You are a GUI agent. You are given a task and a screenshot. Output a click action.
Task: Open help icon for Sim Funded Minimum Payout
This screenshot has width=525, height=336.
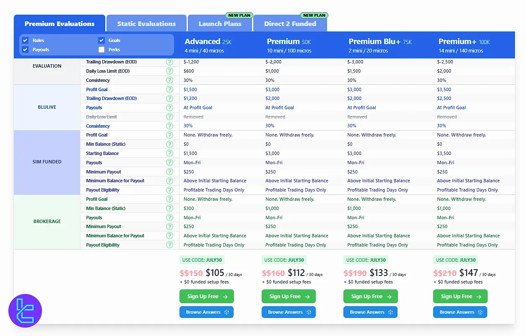[169, 172]
